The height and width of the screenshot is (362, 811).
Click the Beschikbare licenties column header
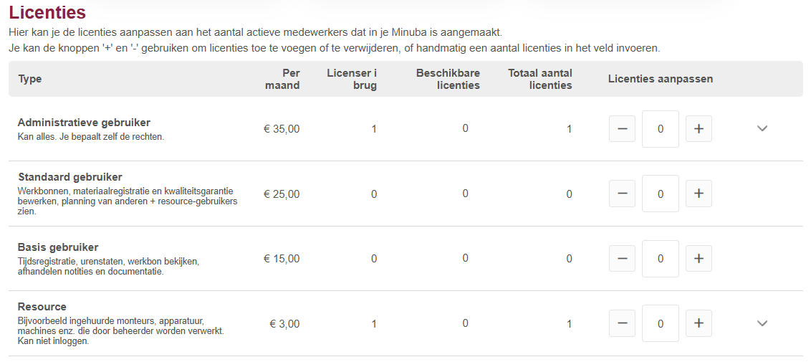tap(448, 79)
